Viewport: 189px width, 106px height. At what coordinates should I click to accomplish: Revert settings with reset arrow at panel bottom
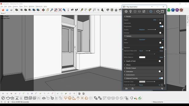(x=162, y=89)
